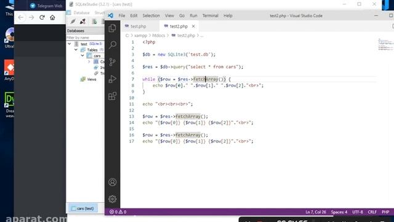Click the htdocs breadcrumb segment
This screenshot has height=222, width=394.
159,36
